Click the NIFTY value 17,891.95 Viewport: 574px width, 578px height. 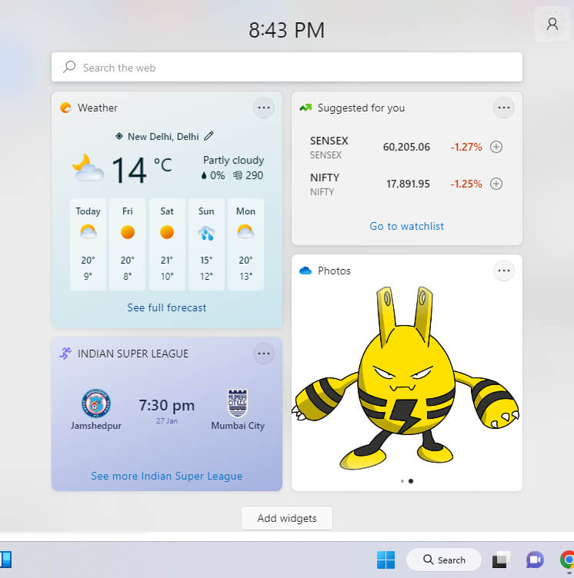click(408, 184)
